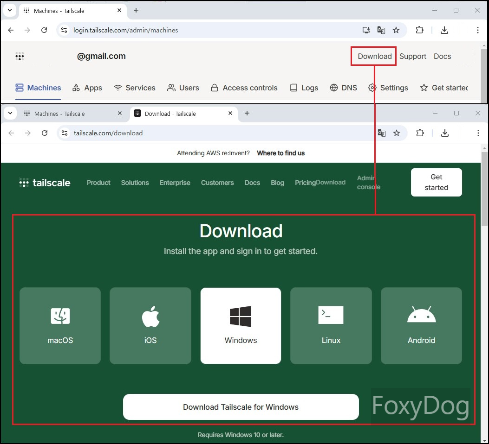Close Machines tab in lower browser window
Viewport: 489px width, 444px height.
click(x=120, y=113)
